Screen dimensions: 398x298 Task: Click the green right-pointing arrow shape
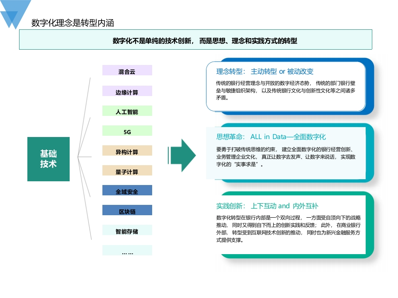[182, 156]
